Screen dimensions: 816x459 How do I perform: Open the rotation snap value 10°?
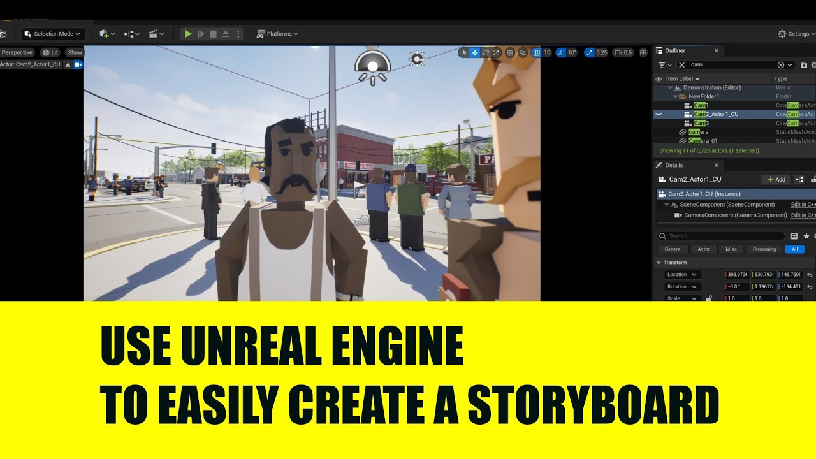pyautogui.click(x=572, y=52)
